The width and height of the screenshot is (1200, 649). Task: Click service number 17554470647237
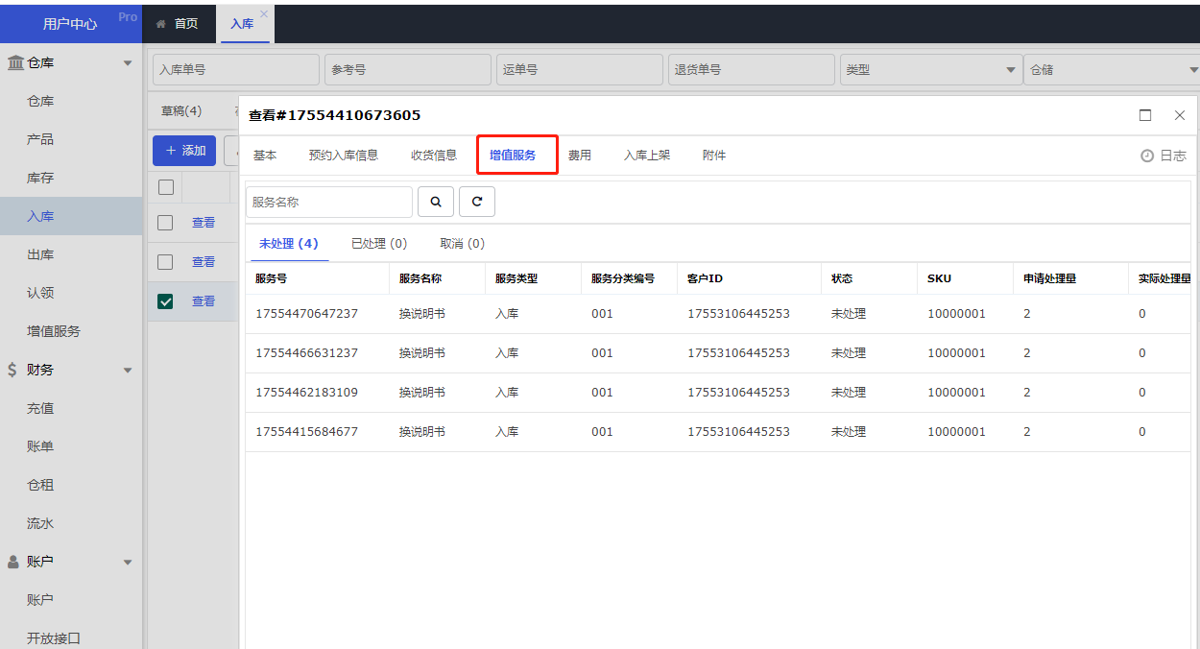[x=306, y=314]
